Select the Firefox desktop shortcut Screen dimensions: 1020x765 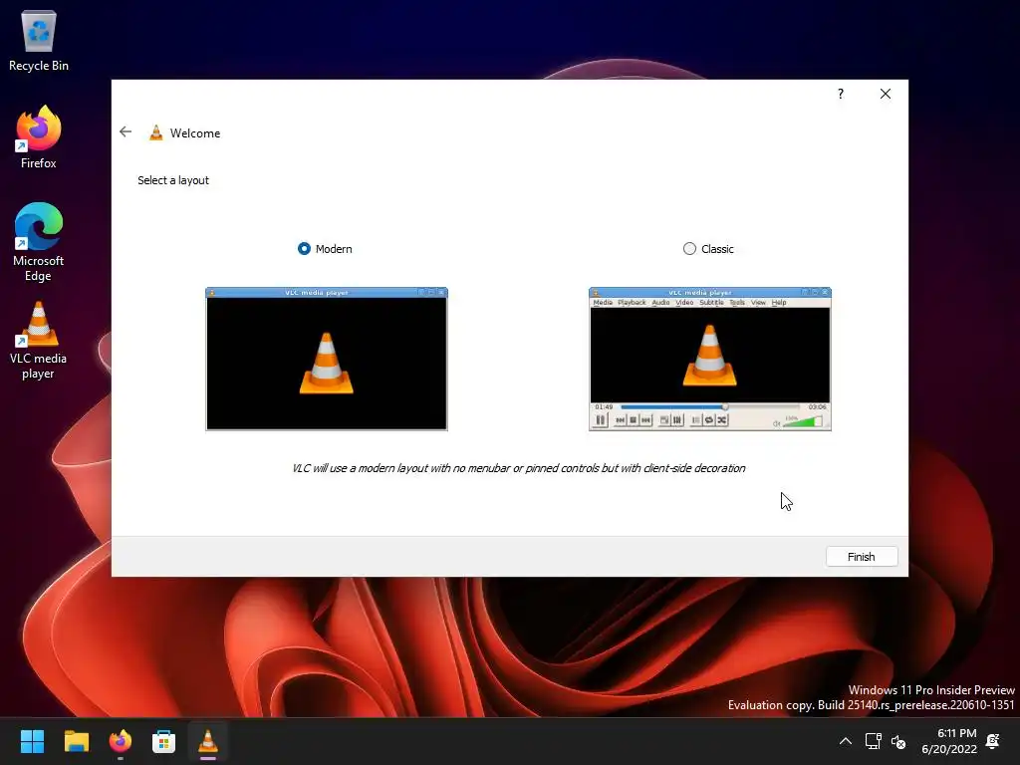(39, 137)
